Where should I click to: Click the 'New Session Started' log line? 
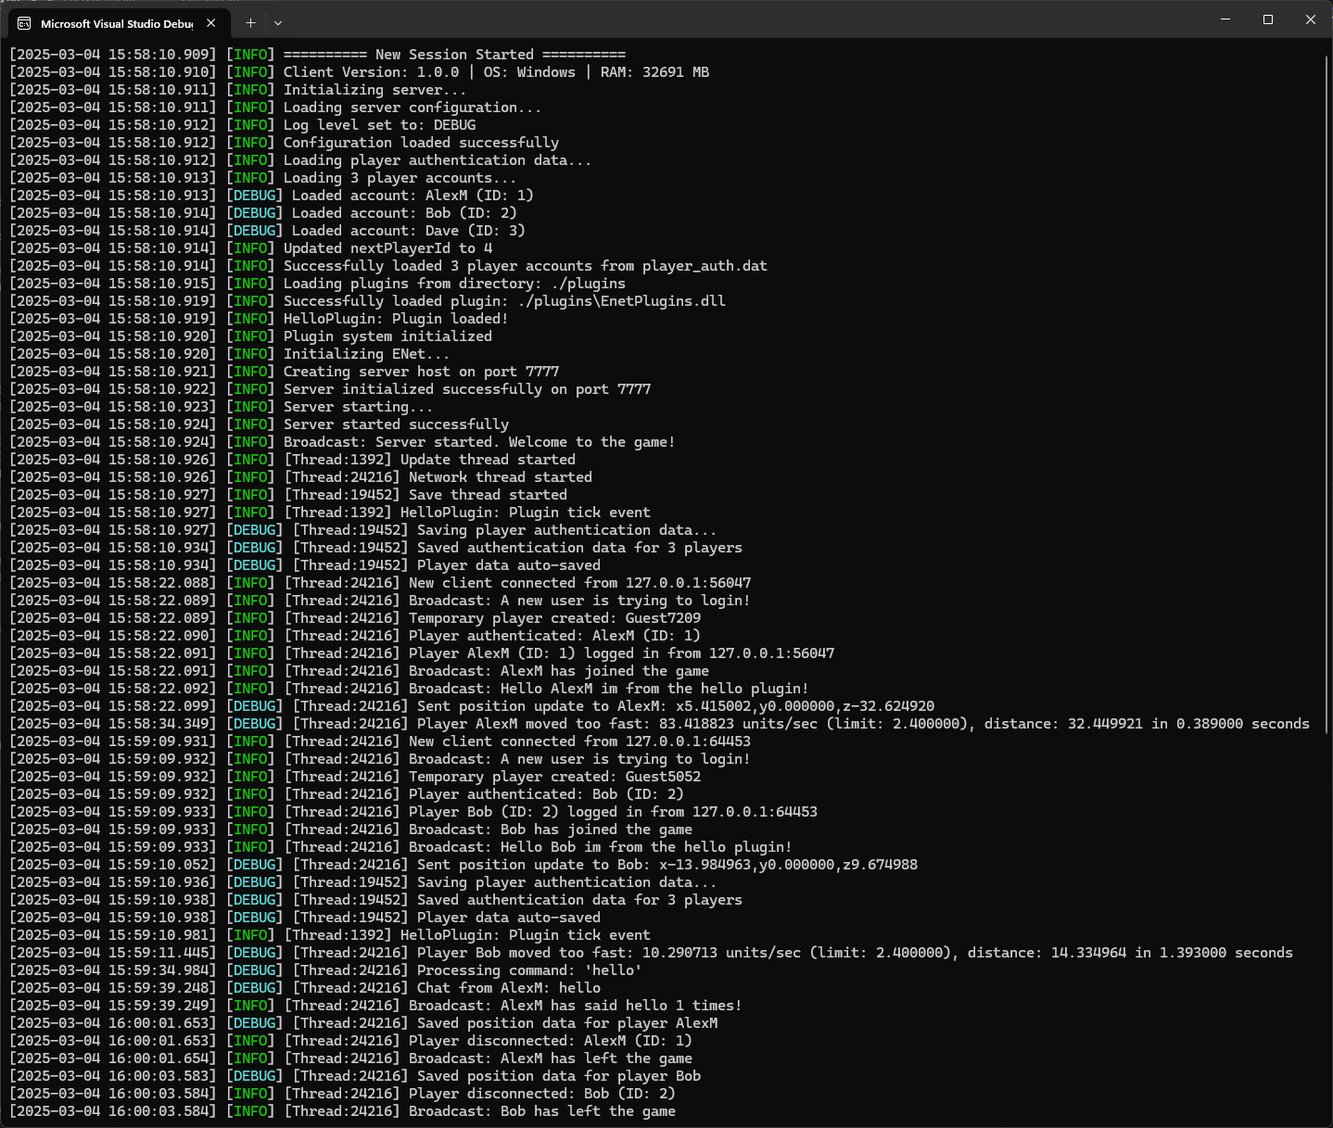click(454, 55)
